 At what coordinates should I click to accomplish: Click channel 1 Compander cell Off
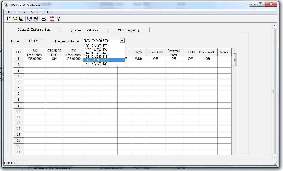tap(208, 59)
